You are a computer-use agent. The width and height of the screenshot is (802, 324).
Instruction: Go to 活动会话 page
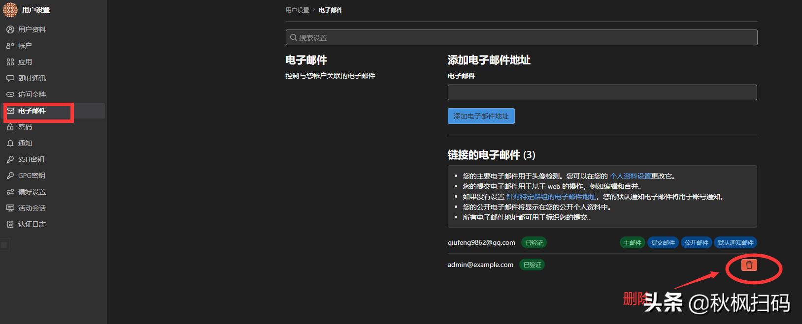tap(53, 208)
